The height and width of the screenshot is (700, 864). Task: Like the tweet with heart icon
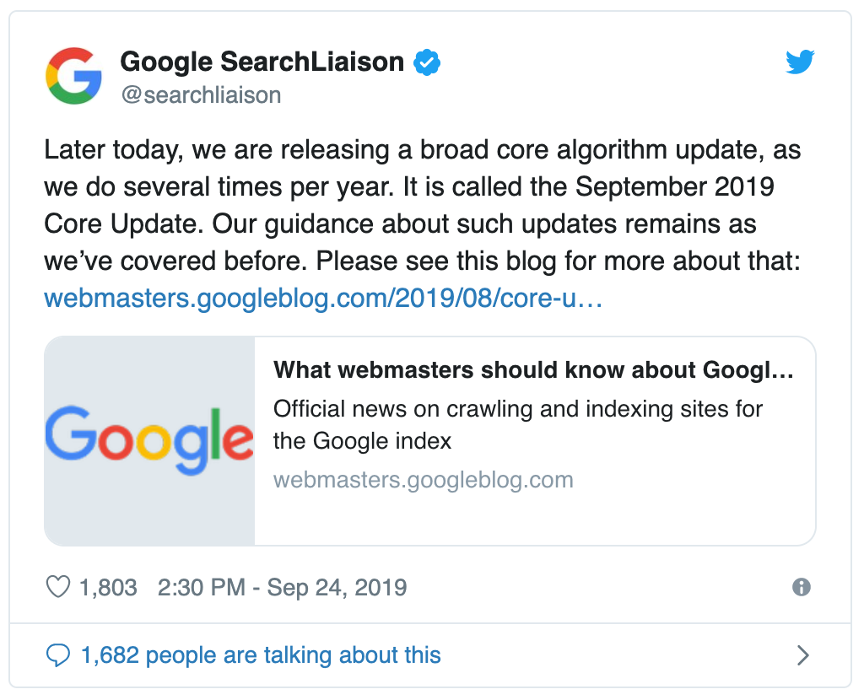pyautogui.click(x=57, y=587)
